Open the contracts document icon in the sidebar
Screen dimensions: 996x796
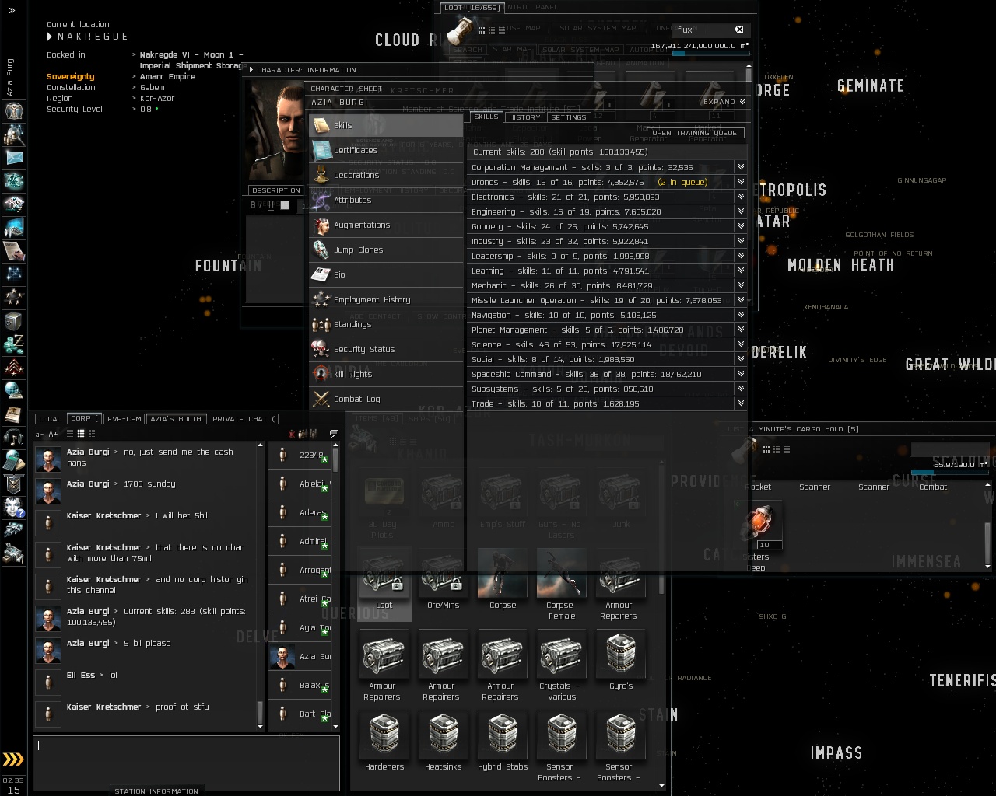(13, 251)
